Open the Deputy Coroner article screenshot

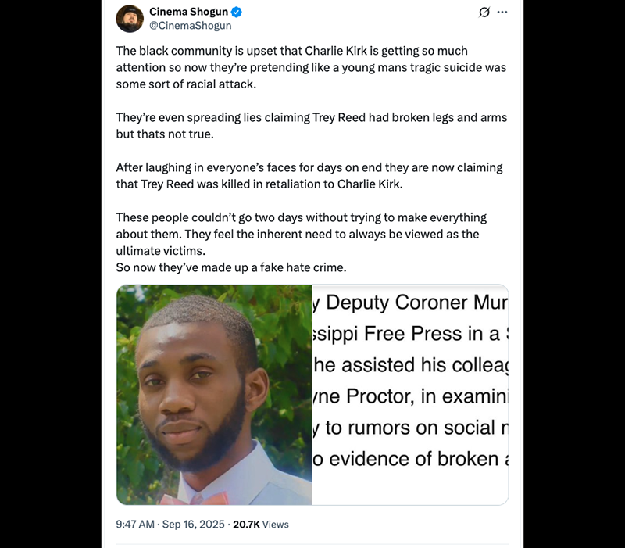(410, 395)
